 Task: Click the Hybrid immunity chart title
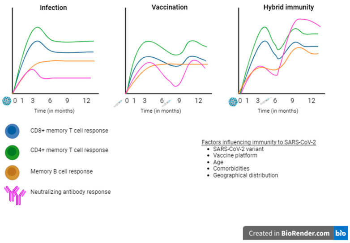[x=289, y=7]
